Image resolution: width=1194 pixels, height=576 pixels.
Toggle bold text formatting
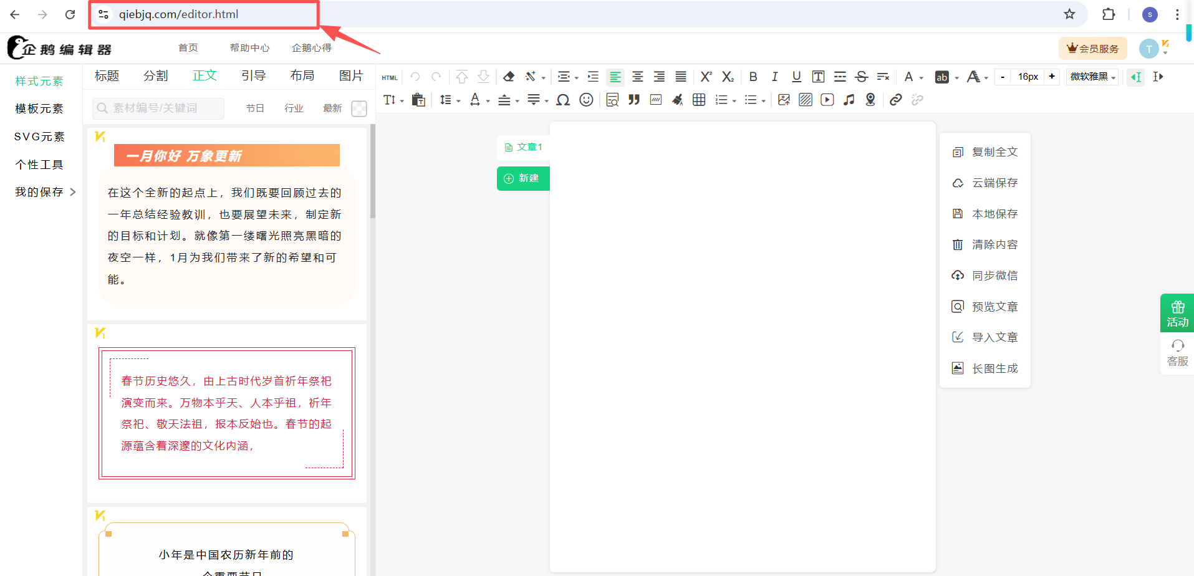(753, 77)
